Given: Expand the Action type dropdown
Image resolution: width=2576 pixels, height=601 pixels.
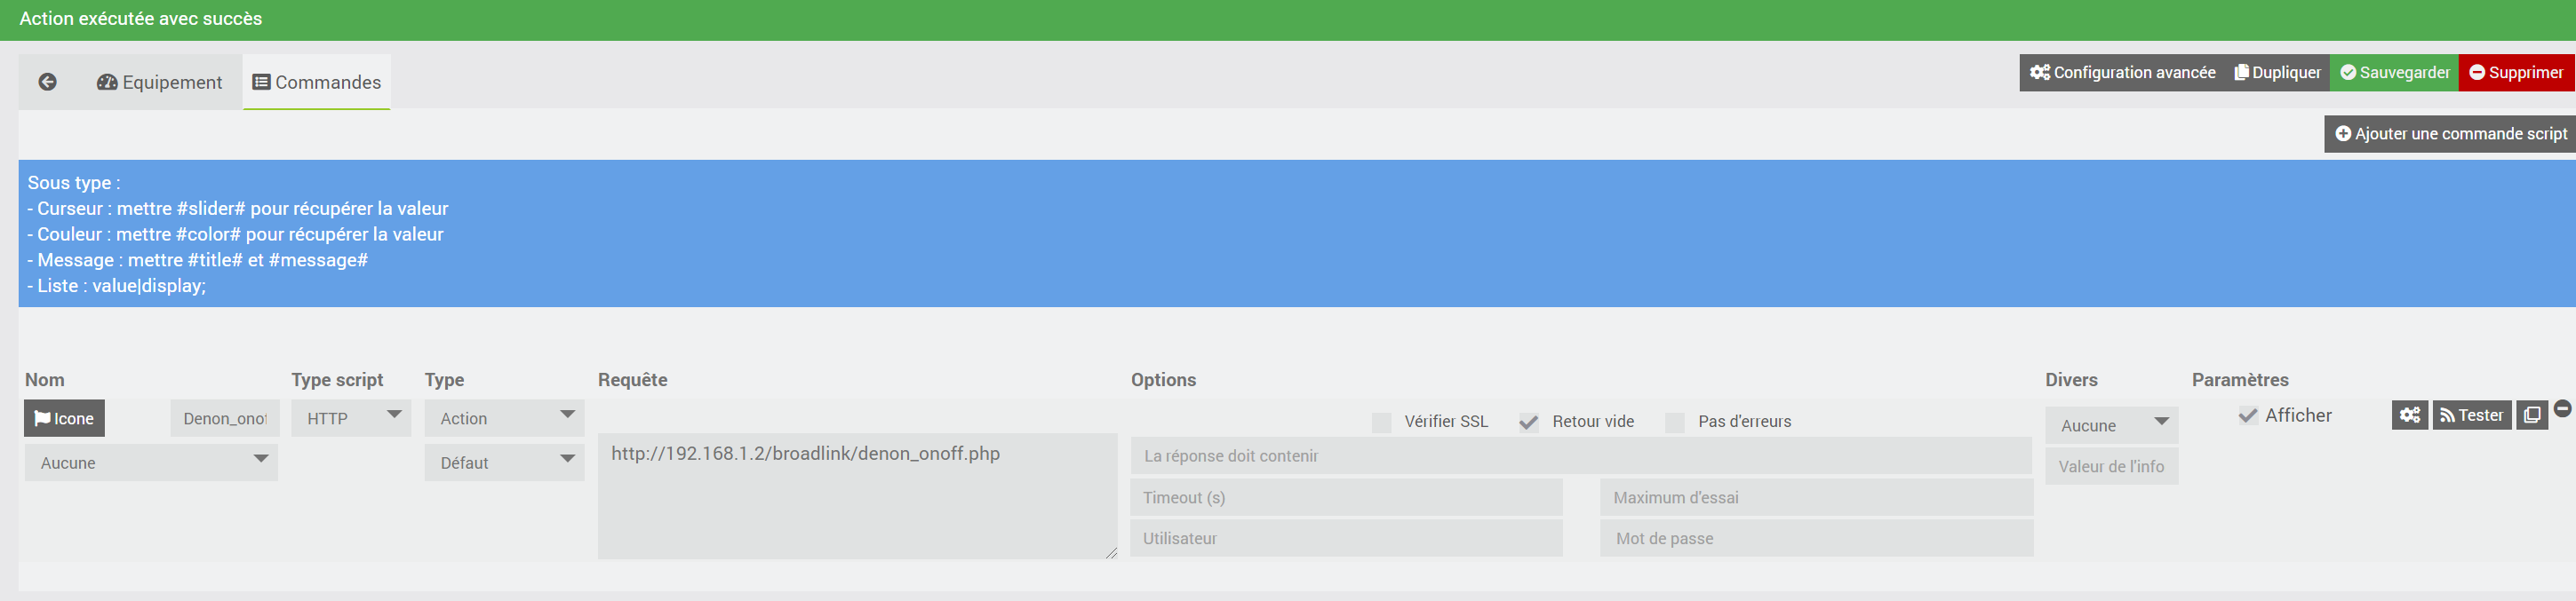Looking at the screenshot, I should pos(504,418).
